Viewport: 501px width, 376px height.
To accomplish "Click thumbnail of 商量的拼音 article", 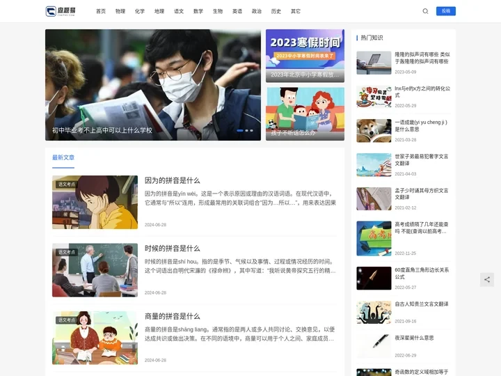I will tap(95, 338).
